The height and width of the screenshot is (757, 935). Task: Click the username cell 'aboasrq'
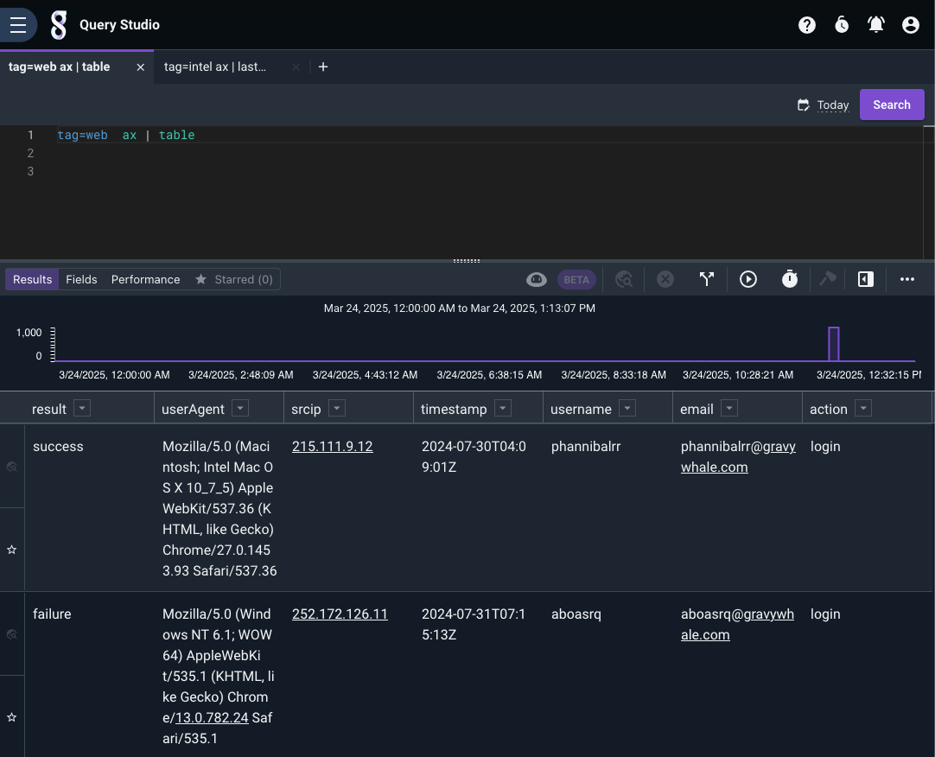coord(576,614)
